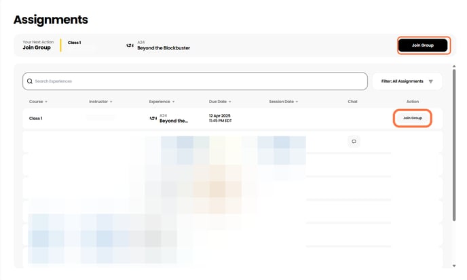Image resolution: width=467 pixels, height=280 pixels.
Task: Click the A24 logo in the Class 1 row
Action: click(153, 118)
